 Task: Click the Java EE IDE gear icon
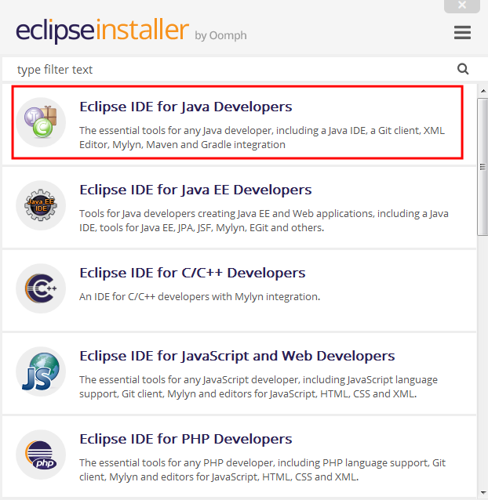(x=41, y=205)
